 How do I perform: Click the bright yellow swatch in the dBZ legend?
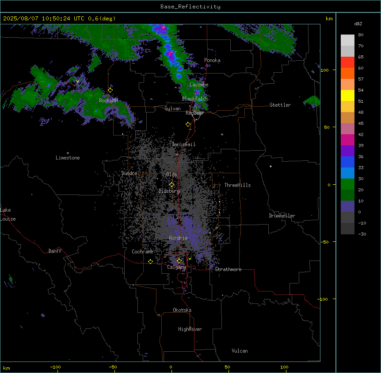[x=347, y=95]
